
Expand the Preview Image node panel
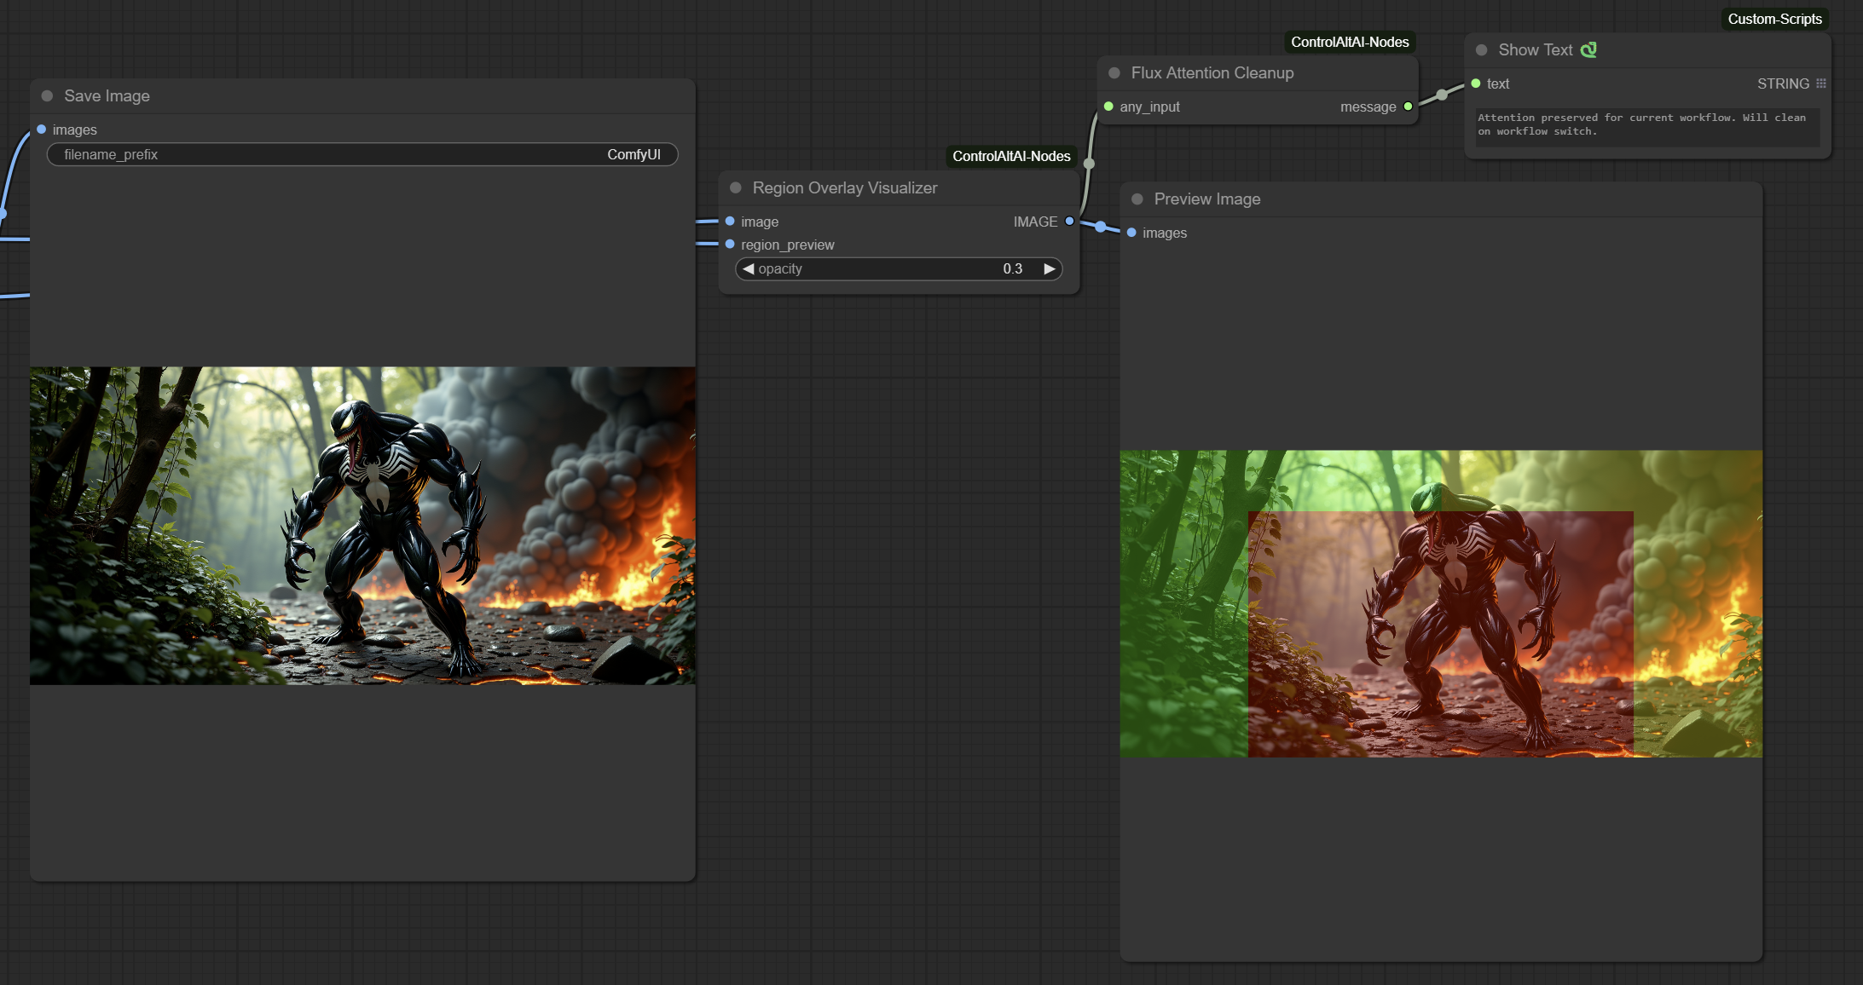[x=1136, y=199]
